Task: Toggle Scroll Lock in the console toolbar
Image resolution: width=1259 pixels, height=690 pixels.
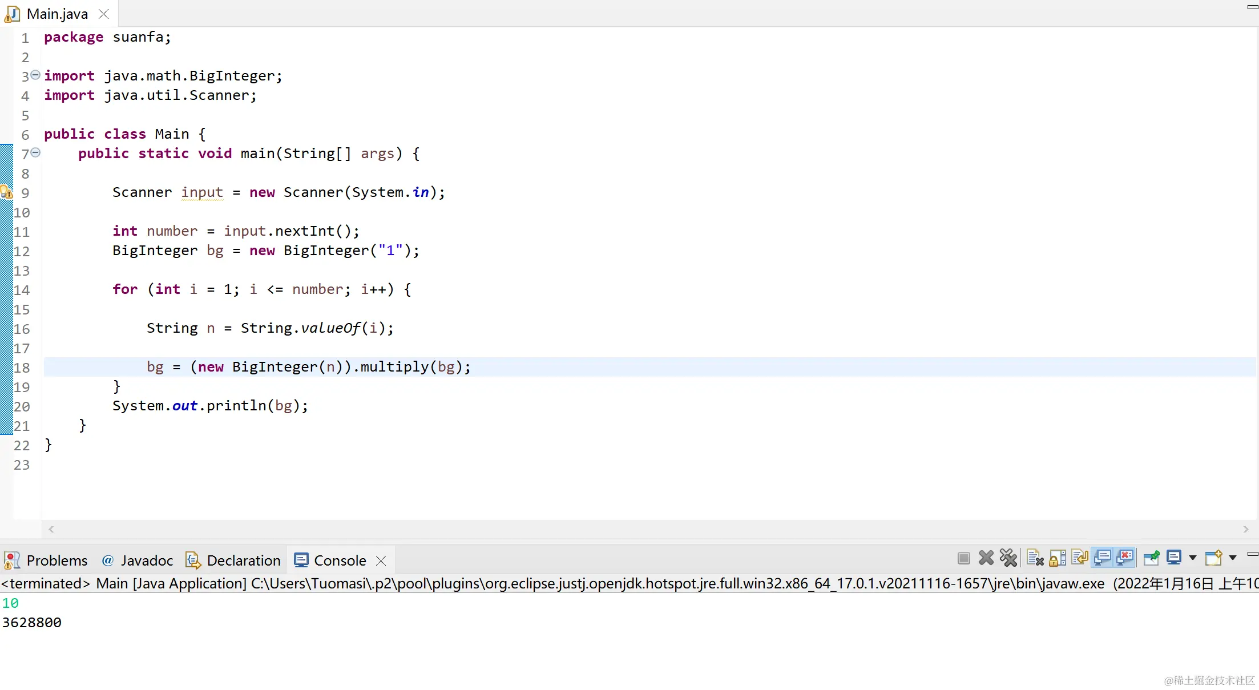Action: [1058, 558]
